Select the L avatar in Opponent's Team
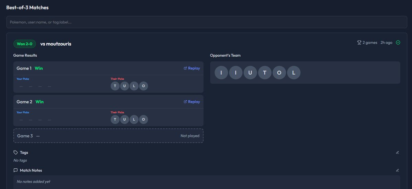412x189 pixels. [294, 73]
